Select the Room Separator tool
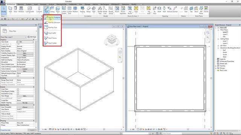 pos(123,10)
